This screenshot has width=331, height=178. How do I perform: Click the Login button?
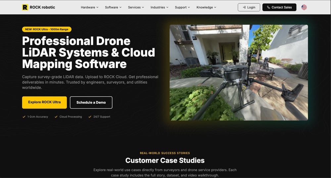[x=249, y=7]
